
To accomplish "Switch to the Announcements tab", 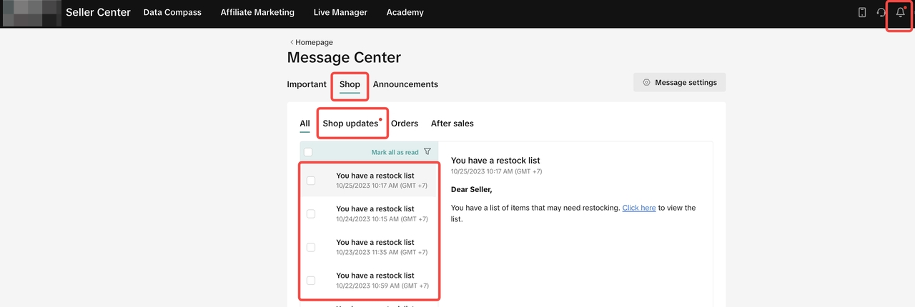I will coord(405,84).
